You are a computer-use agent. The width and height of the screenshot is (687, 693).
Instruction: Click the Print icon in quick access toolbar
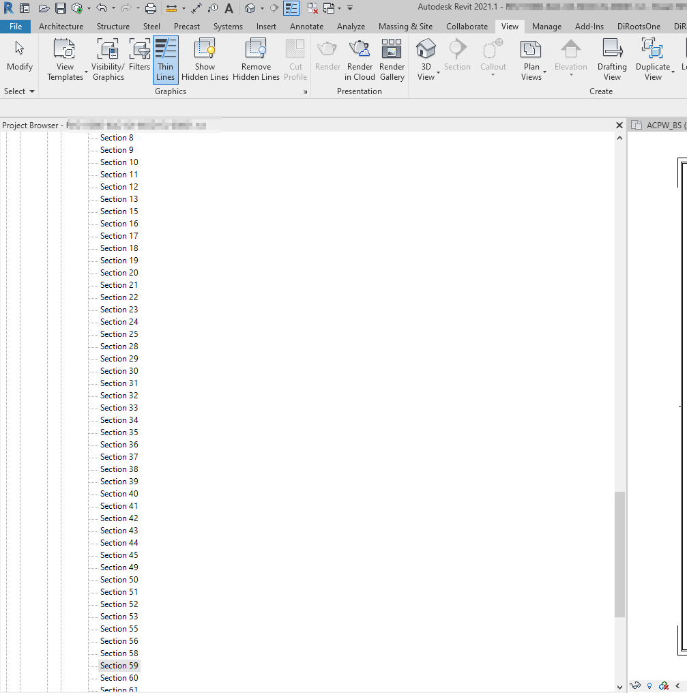tap(151, 8)
